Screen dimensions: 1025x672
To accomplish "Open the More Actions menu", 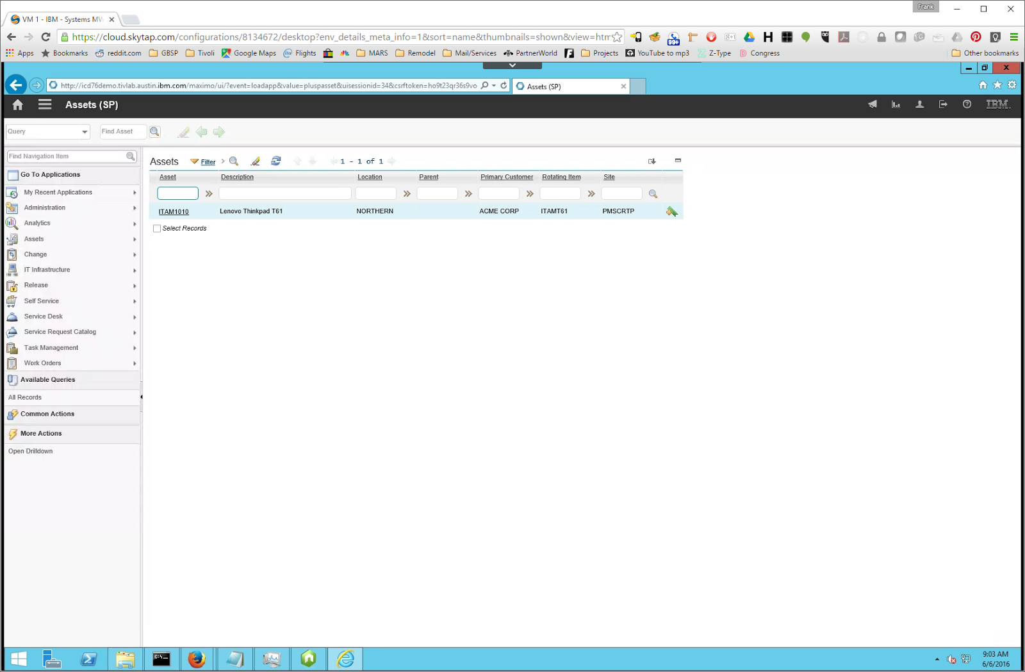I will pyautogui.click(x=40, y=433).
